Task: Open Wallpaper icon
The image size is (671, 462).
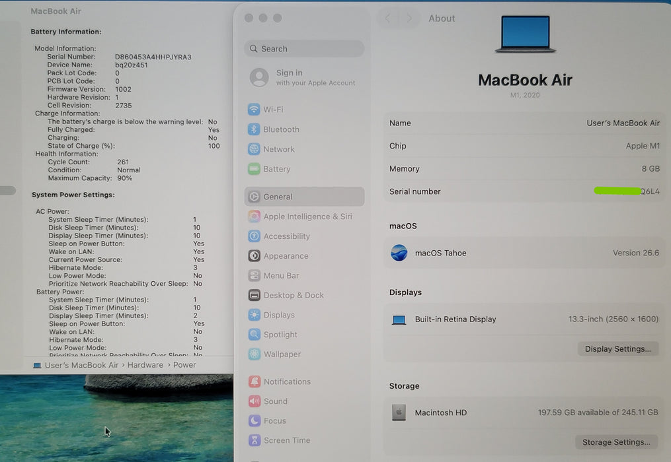Action: click(255, 354)
